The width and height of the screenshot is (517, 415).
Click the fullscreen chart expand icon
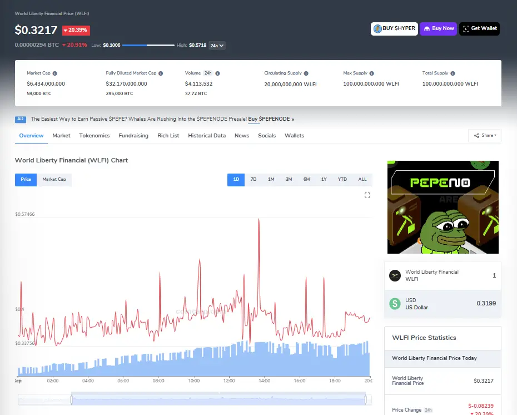pyautogui.click(x=367, y=195)
